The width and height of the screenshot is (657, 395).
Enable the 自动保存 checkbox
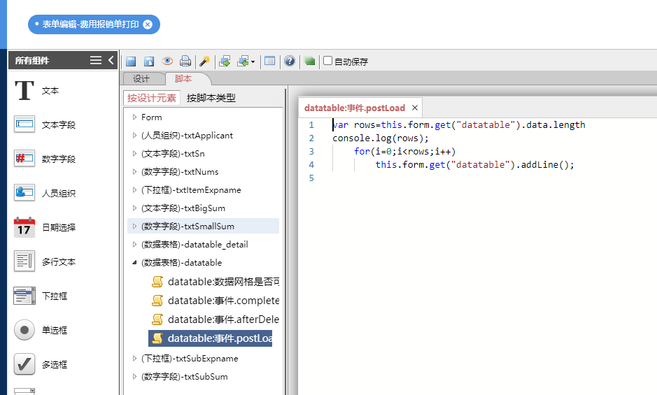(x=327, y=61)
